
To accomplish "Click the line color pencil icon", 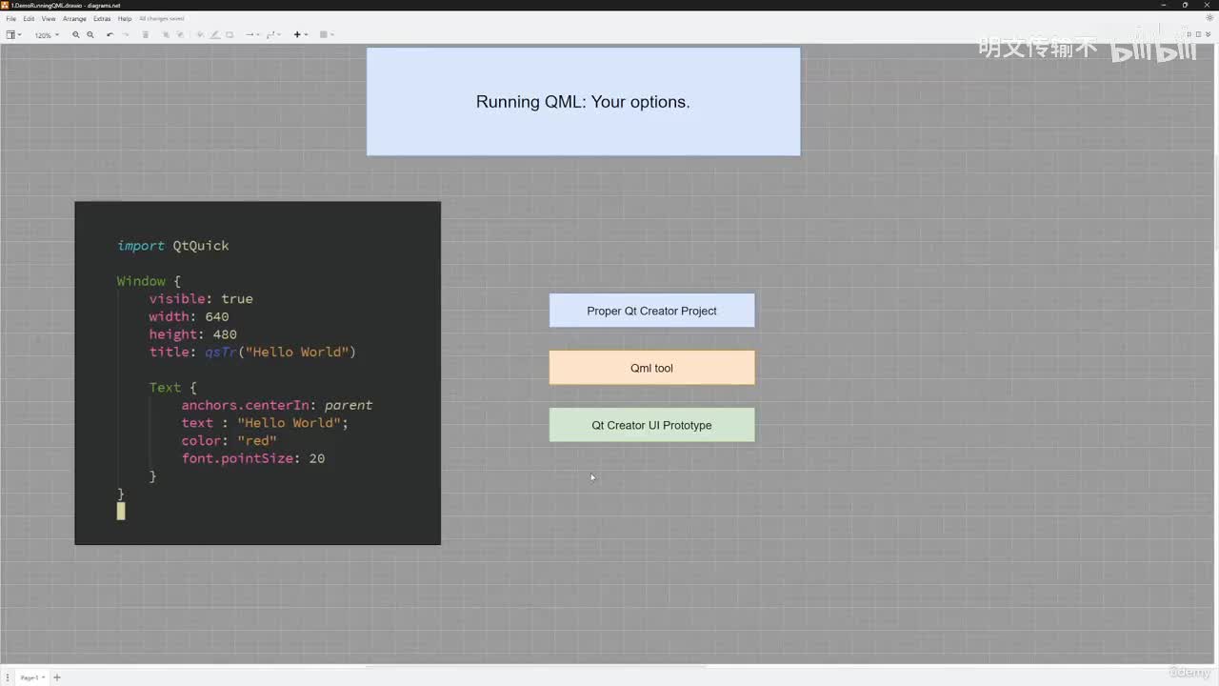I will pos(215,35).
